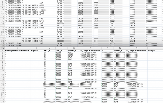
Task: Select the 'IP privat' header cell
Action: click(35, 51)
